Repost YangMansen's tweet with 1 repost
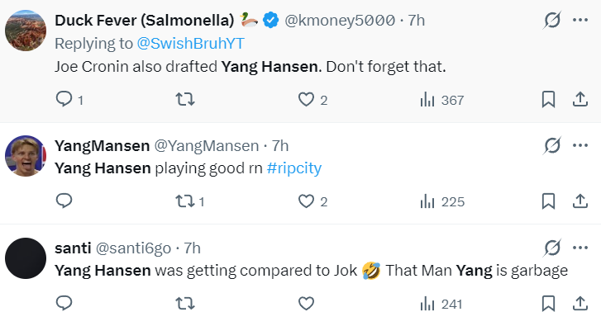The width and height of the screenshot is (601, 326). (x=190, y=201)
